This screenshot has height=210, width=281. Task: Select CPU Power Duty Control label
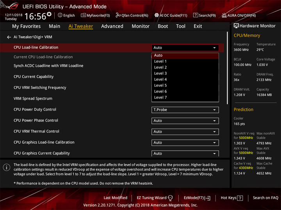coord(35,109)
